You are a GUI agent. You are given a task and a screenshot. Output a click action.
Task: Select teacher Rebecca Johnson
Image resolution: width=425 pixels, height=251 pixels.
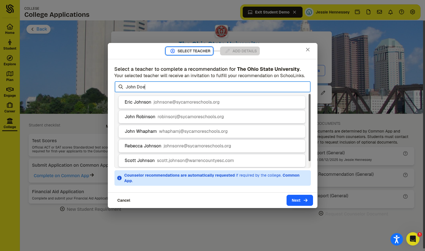(212, 146)
